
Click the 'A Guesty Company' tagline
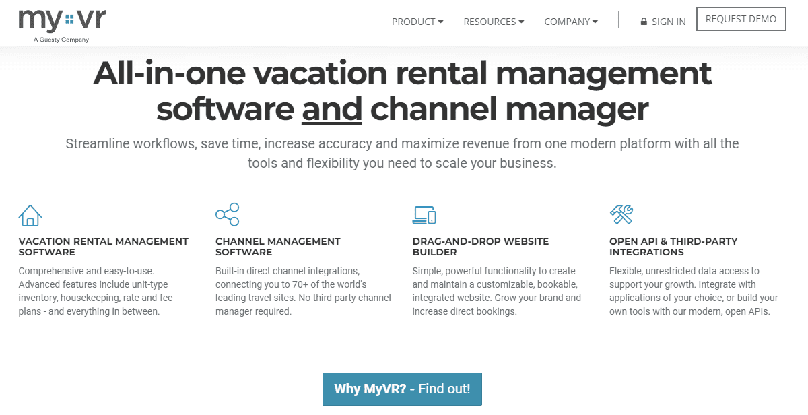(61, 40)
